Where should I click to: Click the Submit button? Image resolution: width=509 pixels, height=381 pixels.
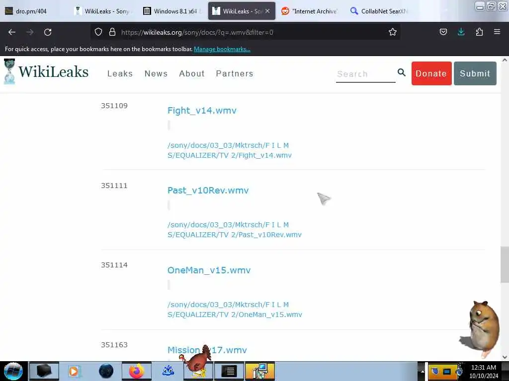coord(475,73)
